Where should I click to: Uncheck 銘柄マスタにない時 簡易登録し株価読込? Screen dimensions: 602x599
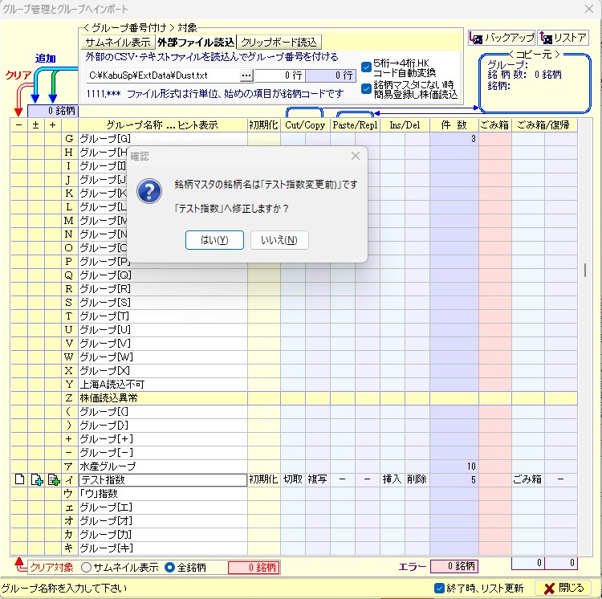(367, 88)
